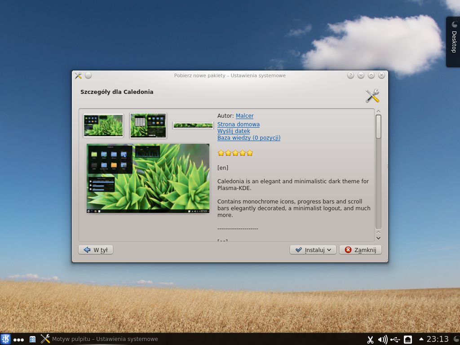
Task: Open the USB device notifier tray icon
Action: (x=395, y=340)
